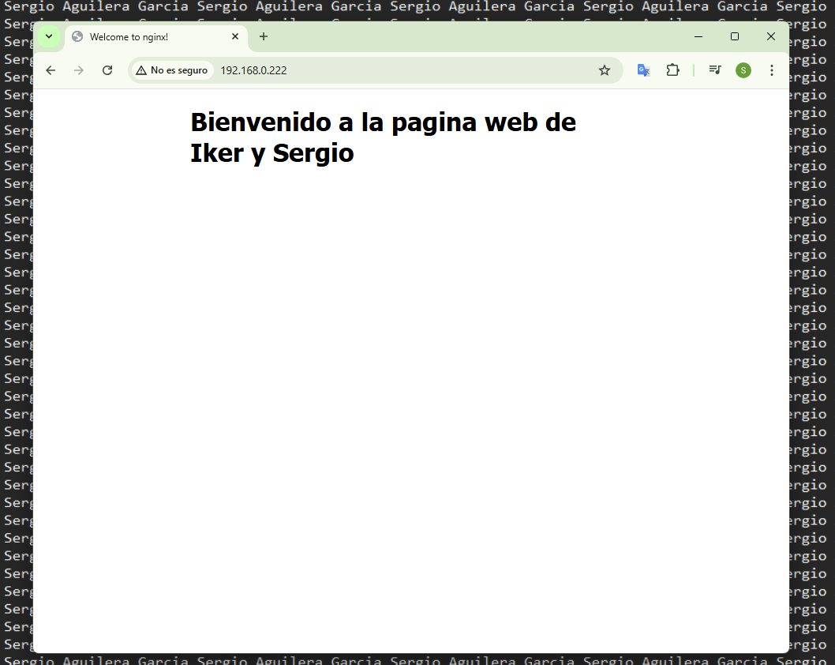Open the green 'S' profile avatar
This screenshot has width=835, height=665.
[743, 70]
